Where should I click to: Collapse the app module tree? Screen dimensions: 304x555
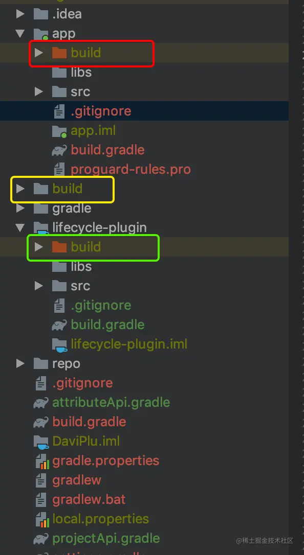click(20, 33)
